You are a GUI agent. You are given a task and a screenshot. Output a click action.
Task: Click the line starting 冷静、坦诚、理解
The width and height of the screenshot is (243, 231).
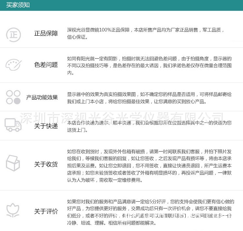112,223
